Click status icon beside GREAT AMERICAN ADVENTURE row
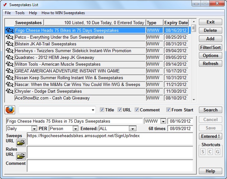This screenshot has height=179, width=227. [x=10, y=71]
